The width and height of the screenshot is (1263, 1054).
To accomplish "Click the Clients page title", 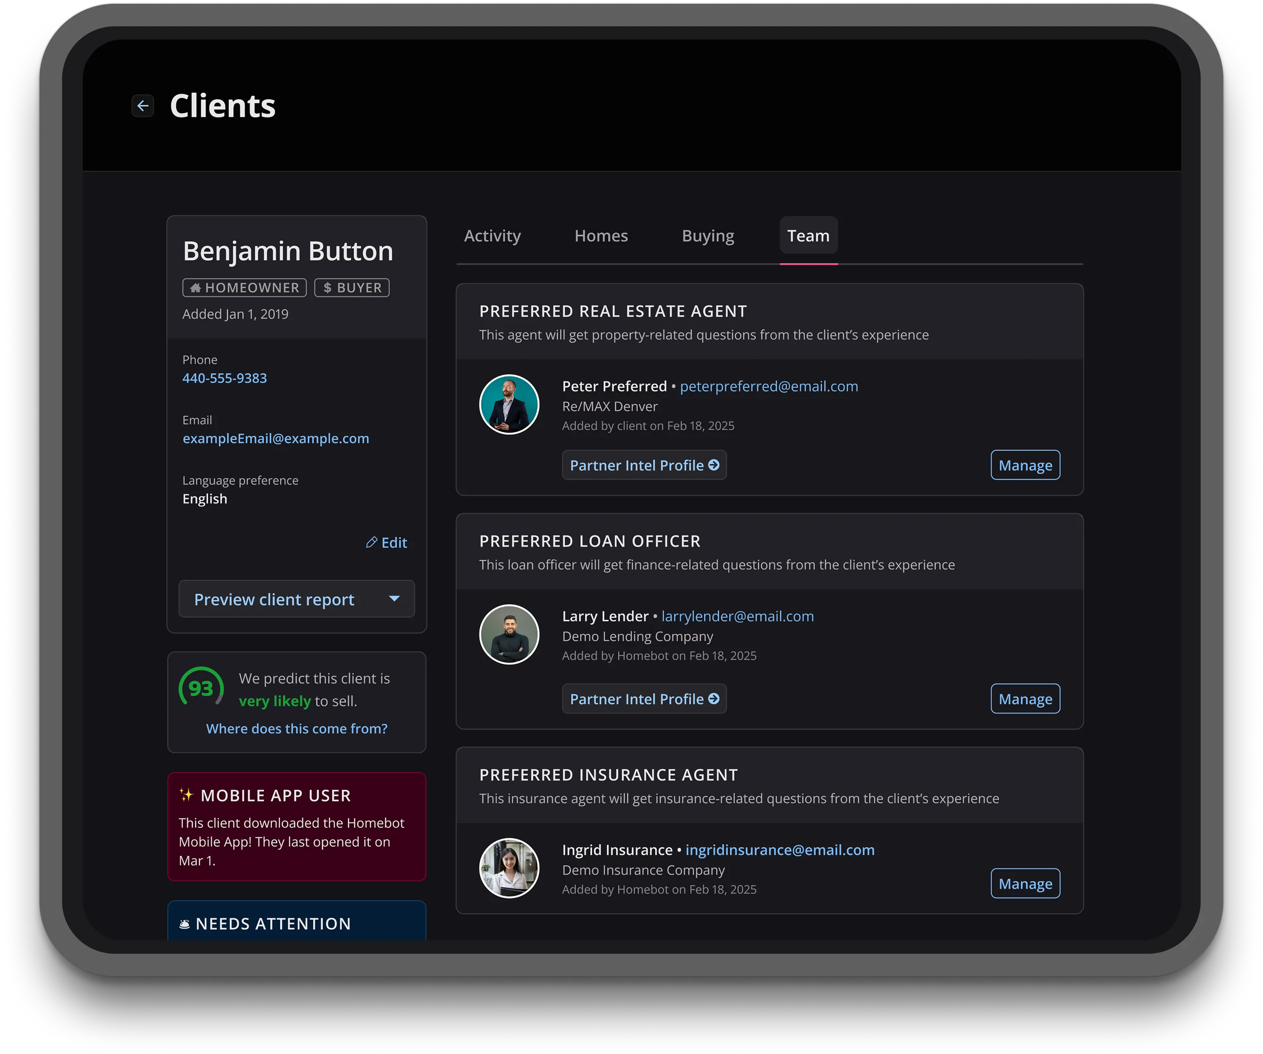I will (x=222, y=106).
